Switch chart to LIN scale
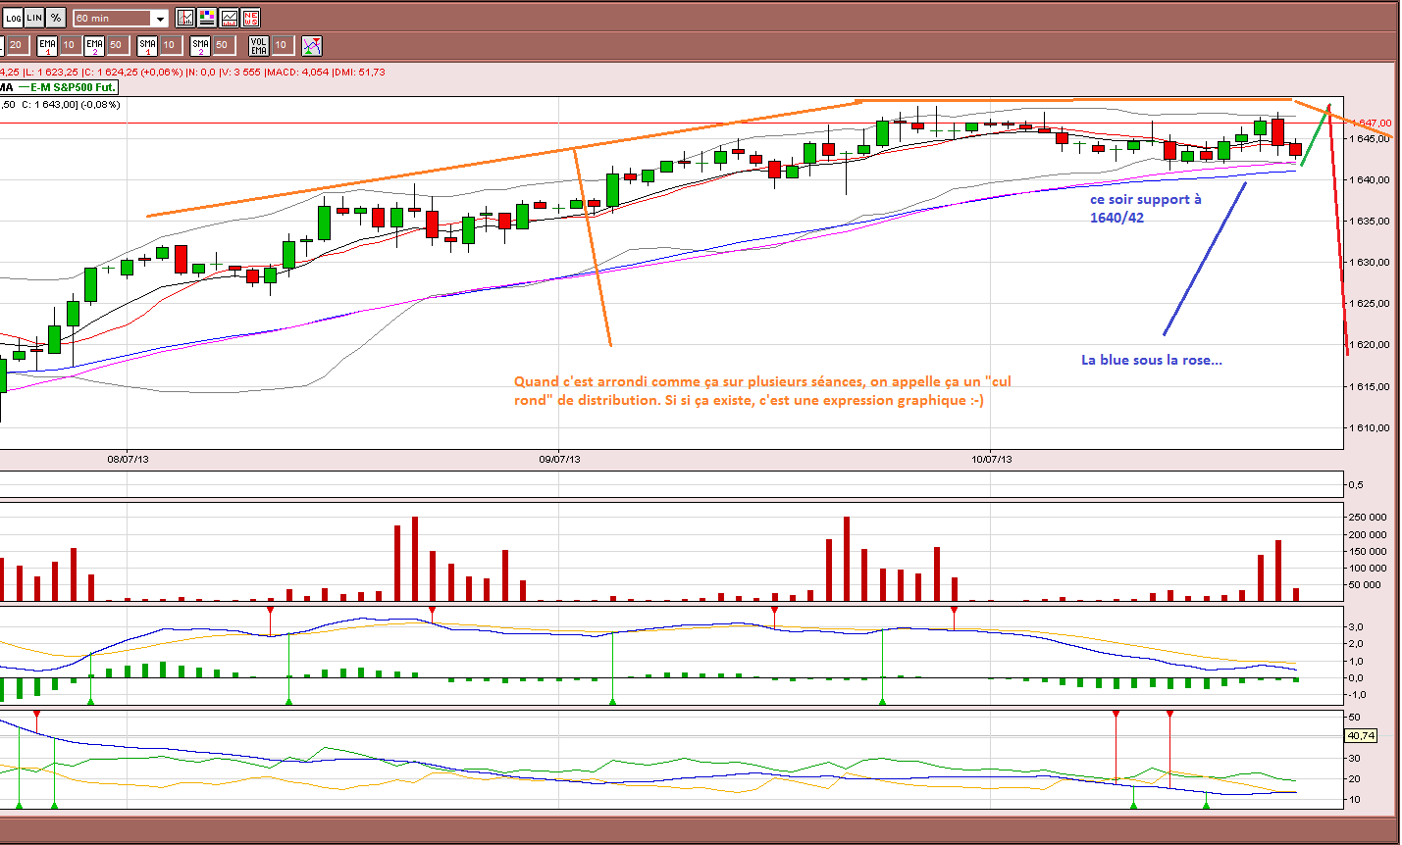Image resolution: width=1402 pixels, height=845 pixels. 34,18
